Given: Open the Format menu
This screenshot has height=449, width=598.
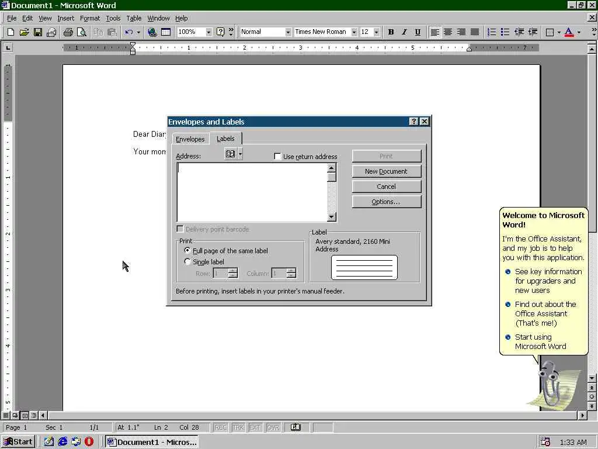Looking at the screenshot, I should click(x=90, y=18).
